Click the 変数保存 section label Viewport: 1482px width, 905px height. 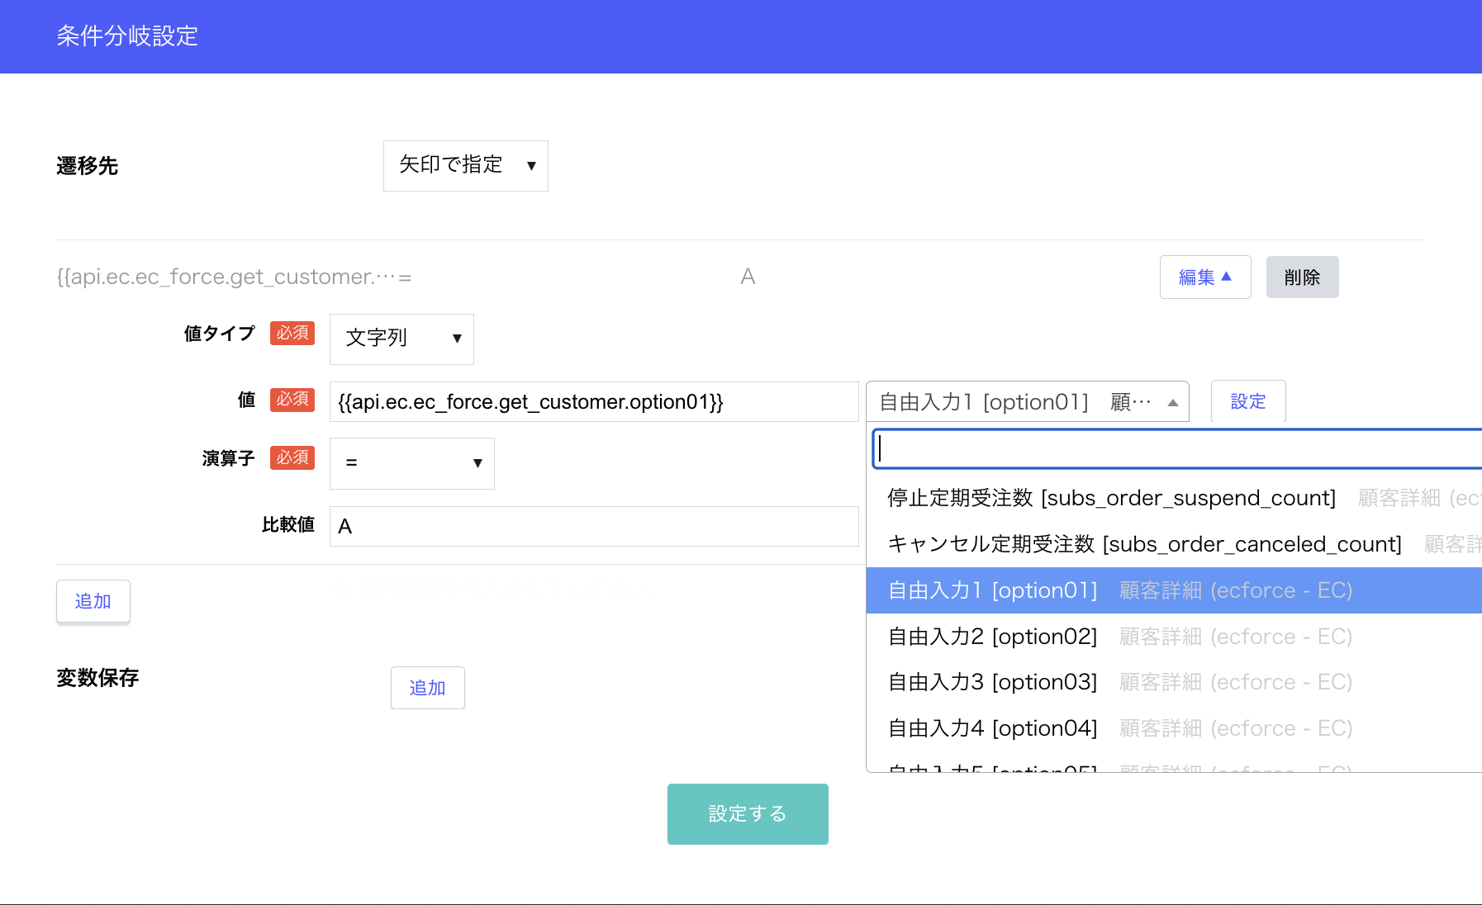coord(97,678)
